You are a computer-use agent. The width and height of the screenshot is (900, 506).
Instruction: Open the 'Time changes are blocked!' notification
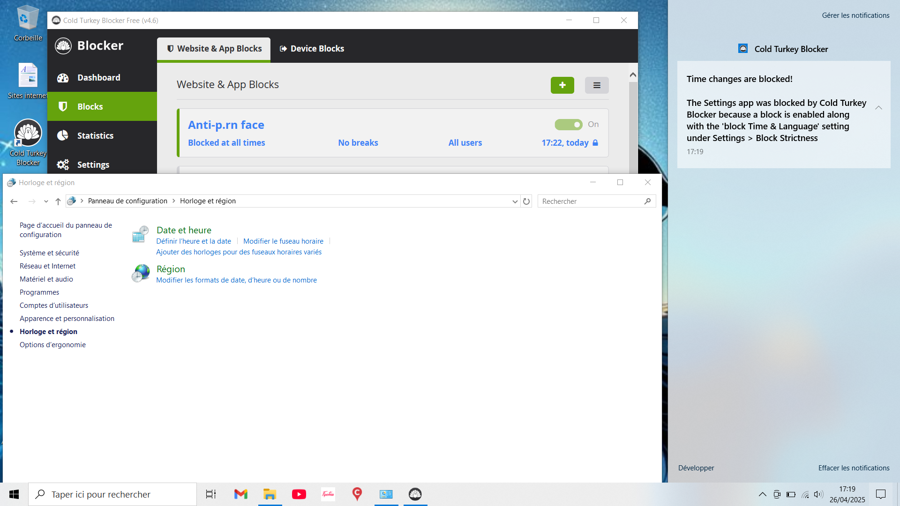(784, 114)
